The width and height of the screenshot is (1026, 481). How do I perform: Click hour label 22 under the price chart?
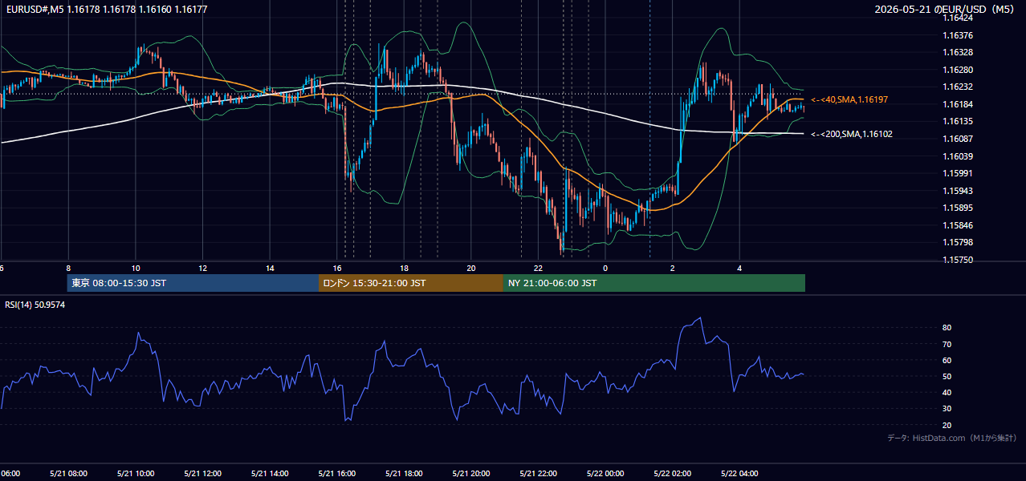click(x=538, y=269)
